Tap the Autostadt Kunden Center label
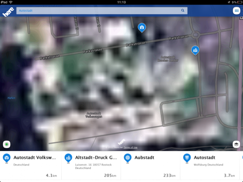Image resolution: width=243 pixels, height=182 pixels. tap(168, 59)
